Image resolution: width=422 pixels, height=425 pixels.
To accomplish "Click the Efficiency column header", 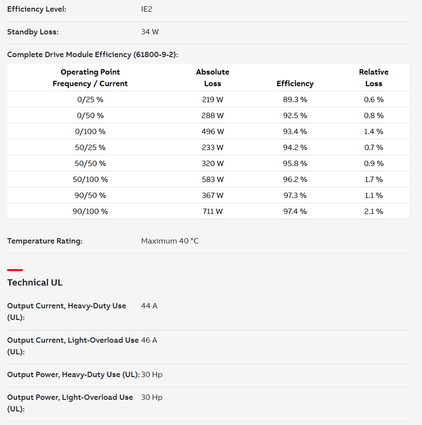I will pos(295,84).
